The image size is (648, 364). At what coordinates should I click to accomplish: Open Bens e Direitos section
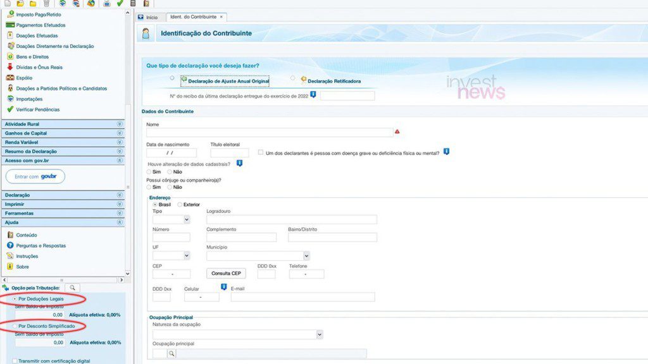(x=32, y=57)
